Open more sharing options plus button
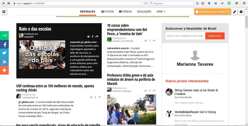248x126 pixels. pyautogui.click(x=4, y=70)
